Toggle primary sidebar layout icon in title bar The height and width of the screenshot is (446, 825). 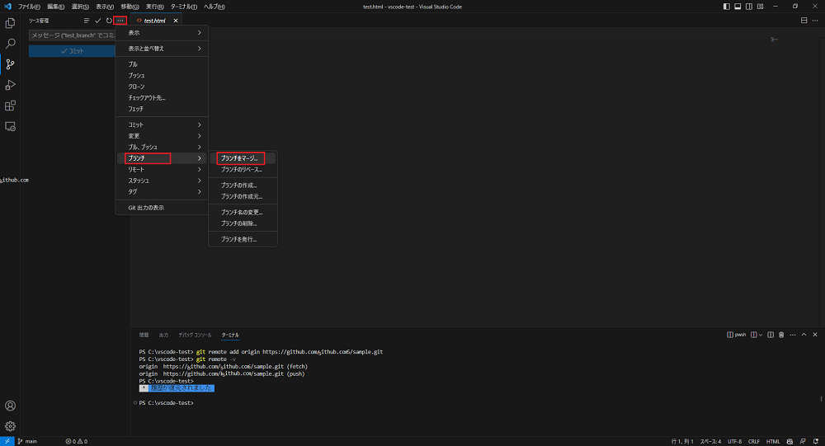[x=726, y=7]
